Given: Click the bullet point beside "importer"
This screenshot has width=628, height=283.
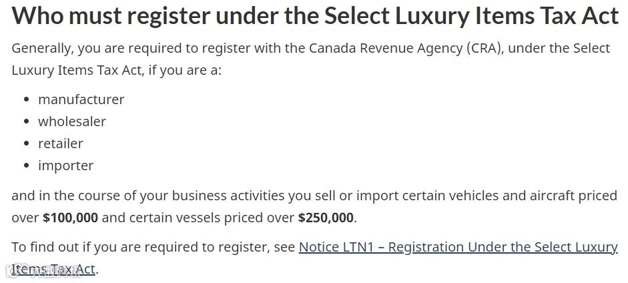Looking at the screenshot, I should pos(26,166).
